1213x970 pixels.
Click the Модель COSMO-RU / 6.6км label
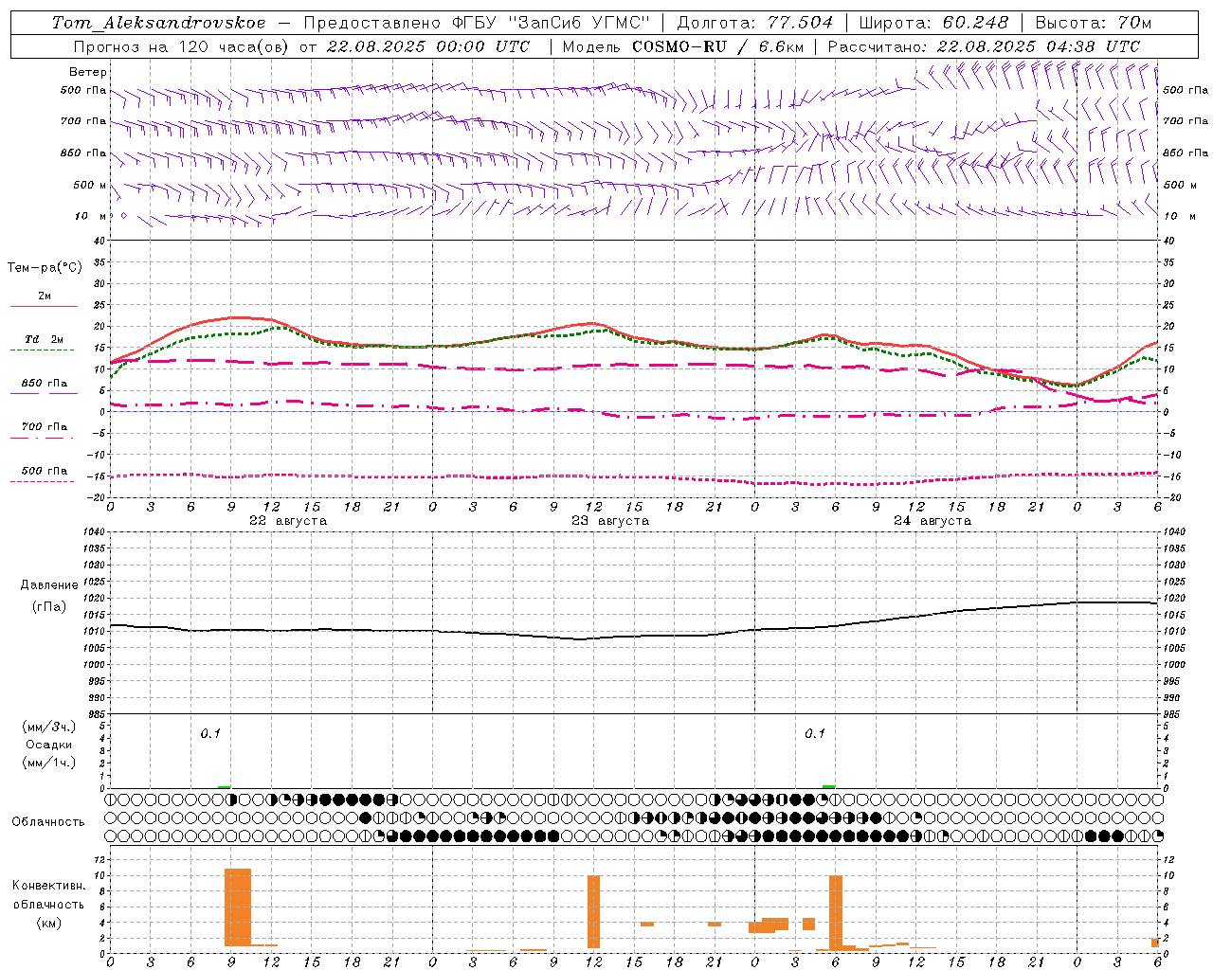(x=683, y=46)
